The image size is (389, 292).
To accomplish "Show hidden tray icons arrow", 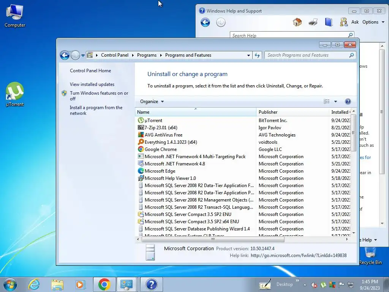I will 305,285.
